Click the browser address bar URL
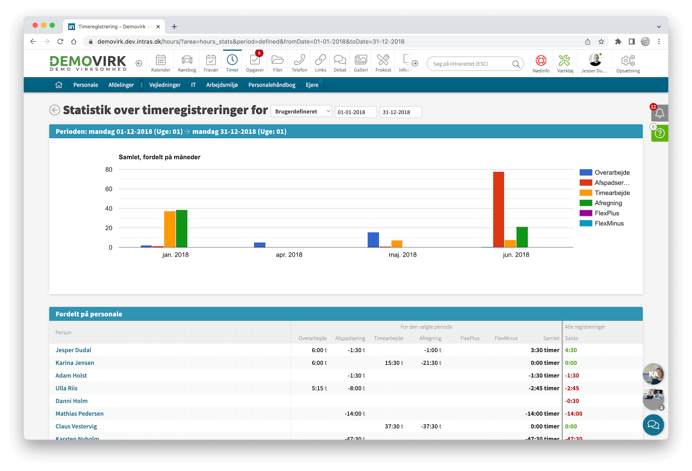692x471 pixels. tap(251, 42)
